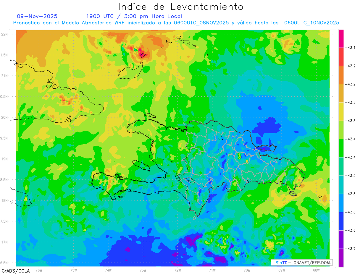Click the red swatch in the color legend
Viewport: 355px width, 274px height.
(341, 57)
